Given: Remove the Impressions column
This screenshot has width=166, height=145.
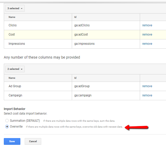Looking at the screenshot, I should (x=147, y=44).
